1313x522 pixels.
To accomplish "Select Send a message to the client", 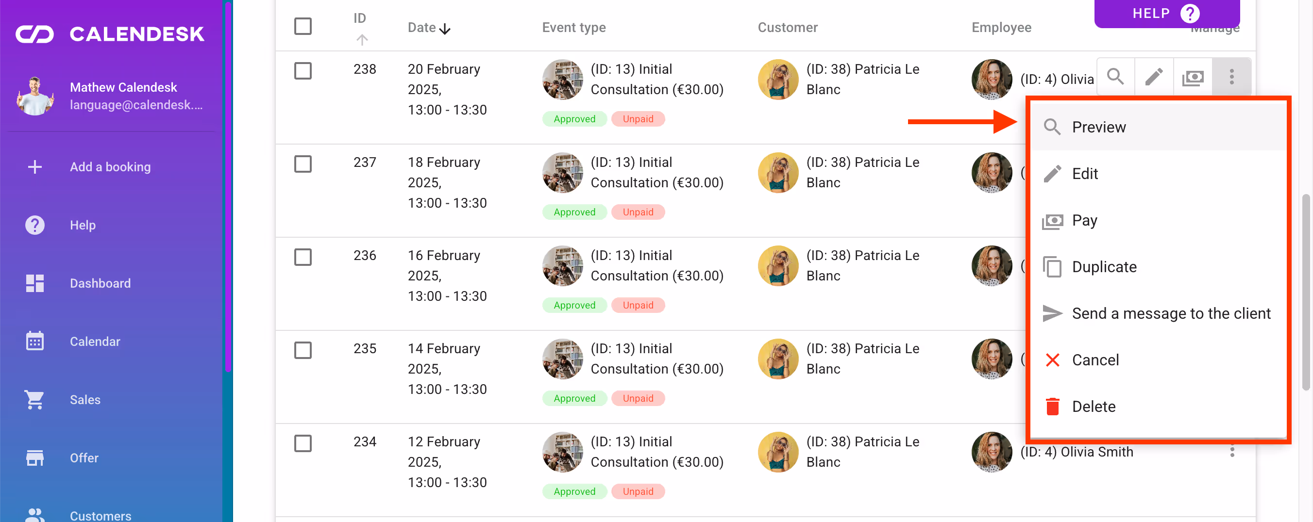I will pyautogui.click(x=1171, y=313).
